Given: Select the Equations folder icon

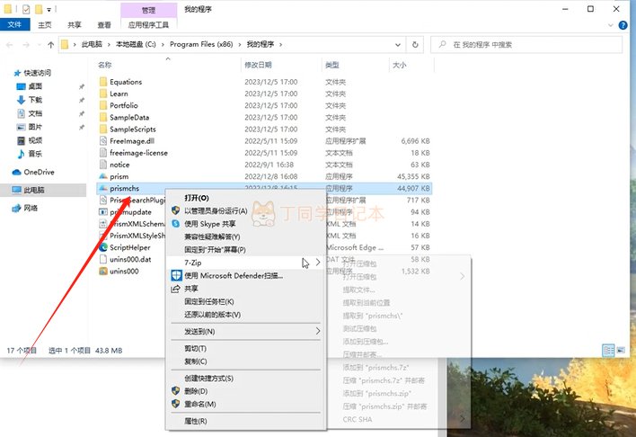Looking at the screenshot, I should pos(103,82).
